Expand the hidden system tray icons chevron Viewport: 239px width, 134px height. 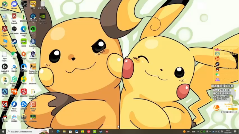coord(198,132)
